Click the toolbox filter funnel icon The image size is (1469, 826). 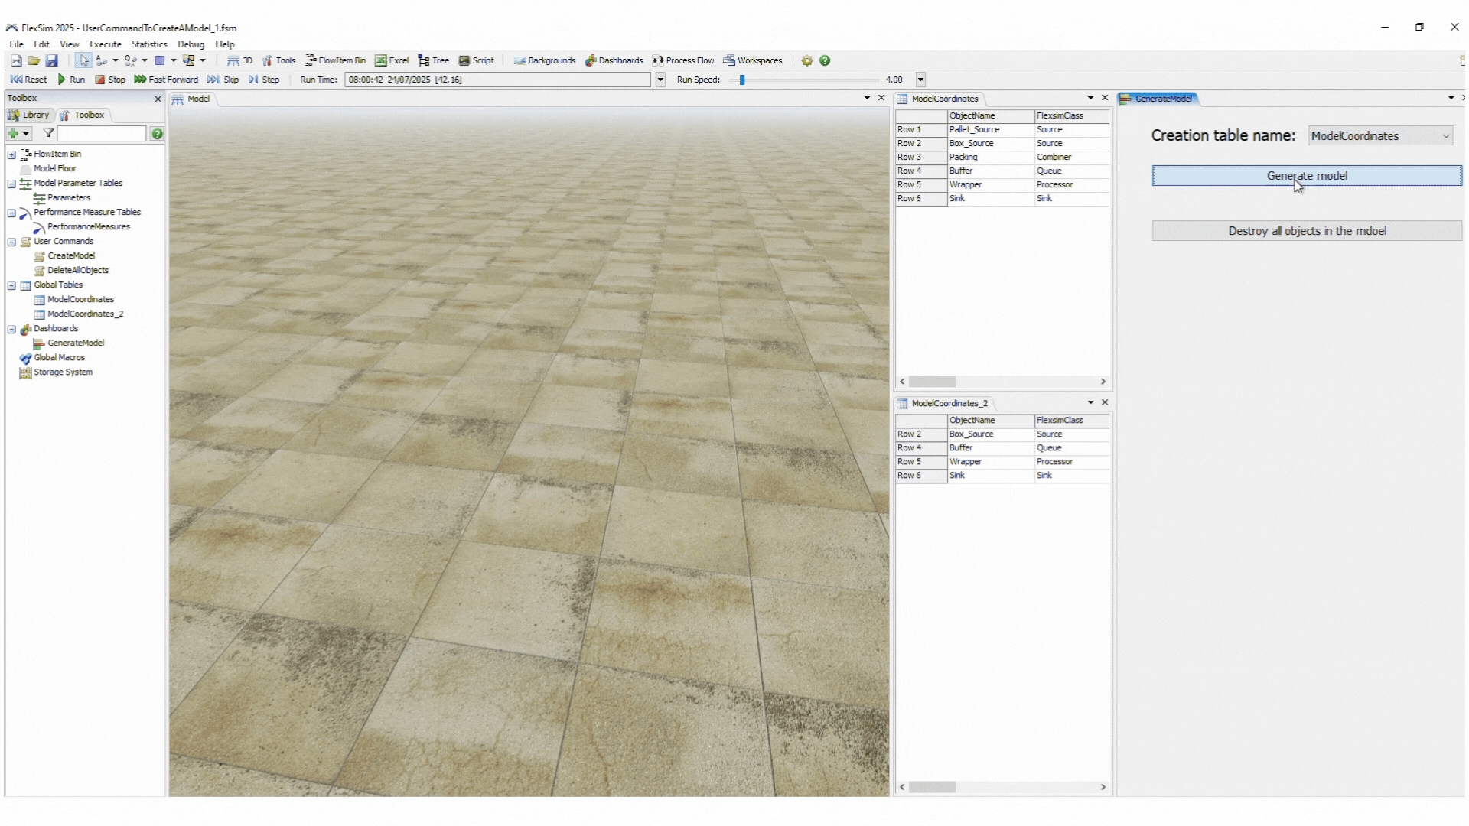(x=48, y=134)
